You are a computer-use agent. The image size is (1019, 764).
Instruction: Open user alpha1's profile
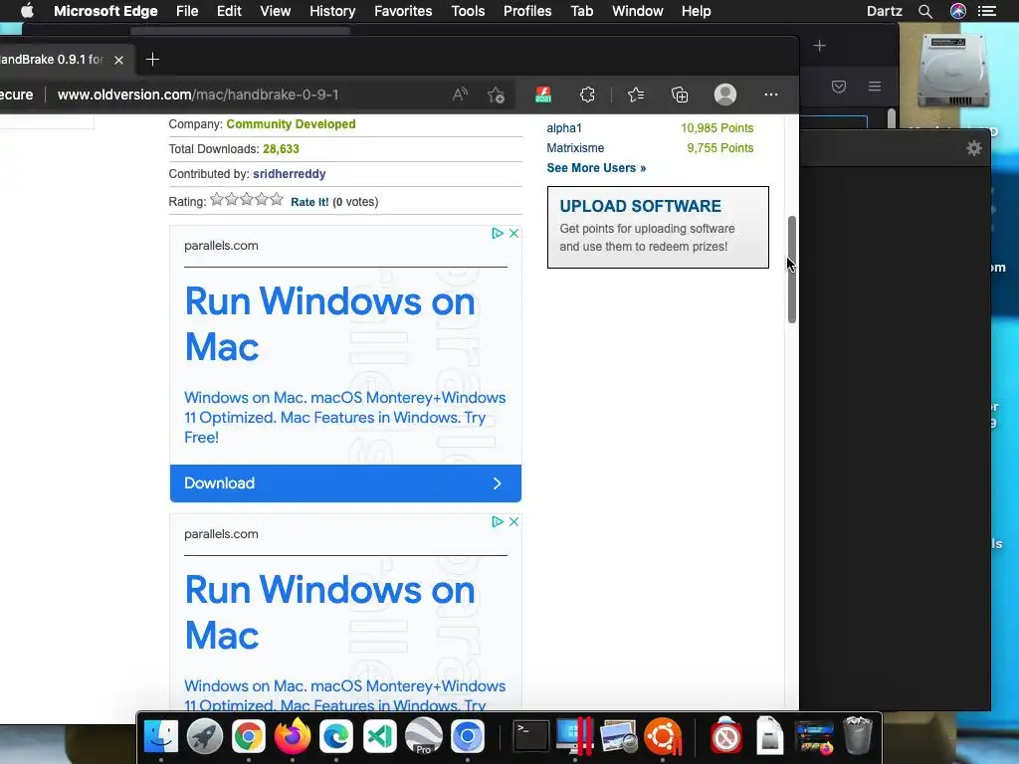(564, 128)
